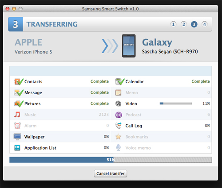Click the Video transfer progress bar

176,104
